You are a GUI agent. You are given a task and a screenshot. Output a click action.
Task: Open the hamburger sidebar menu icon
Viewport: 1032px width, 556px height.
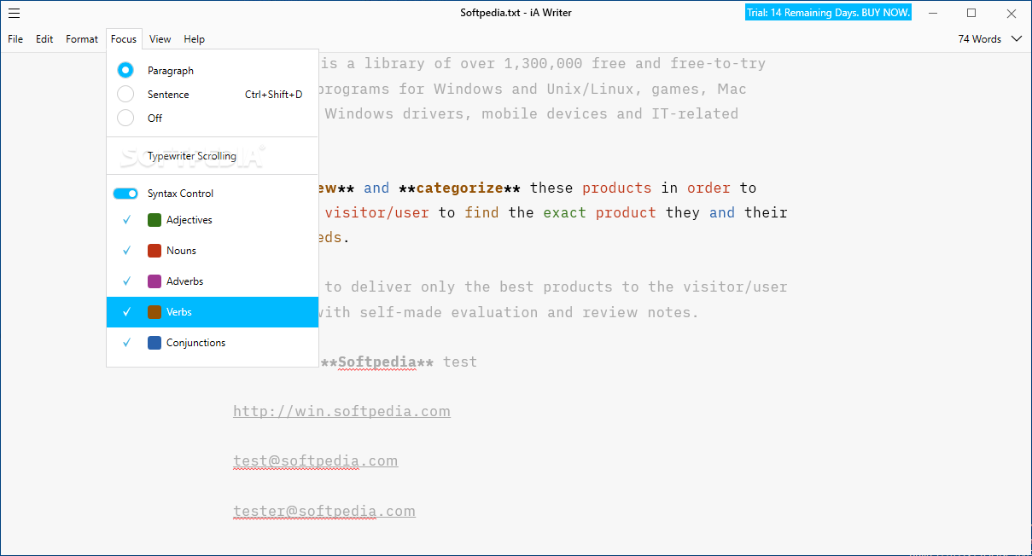tap(15, 13)
